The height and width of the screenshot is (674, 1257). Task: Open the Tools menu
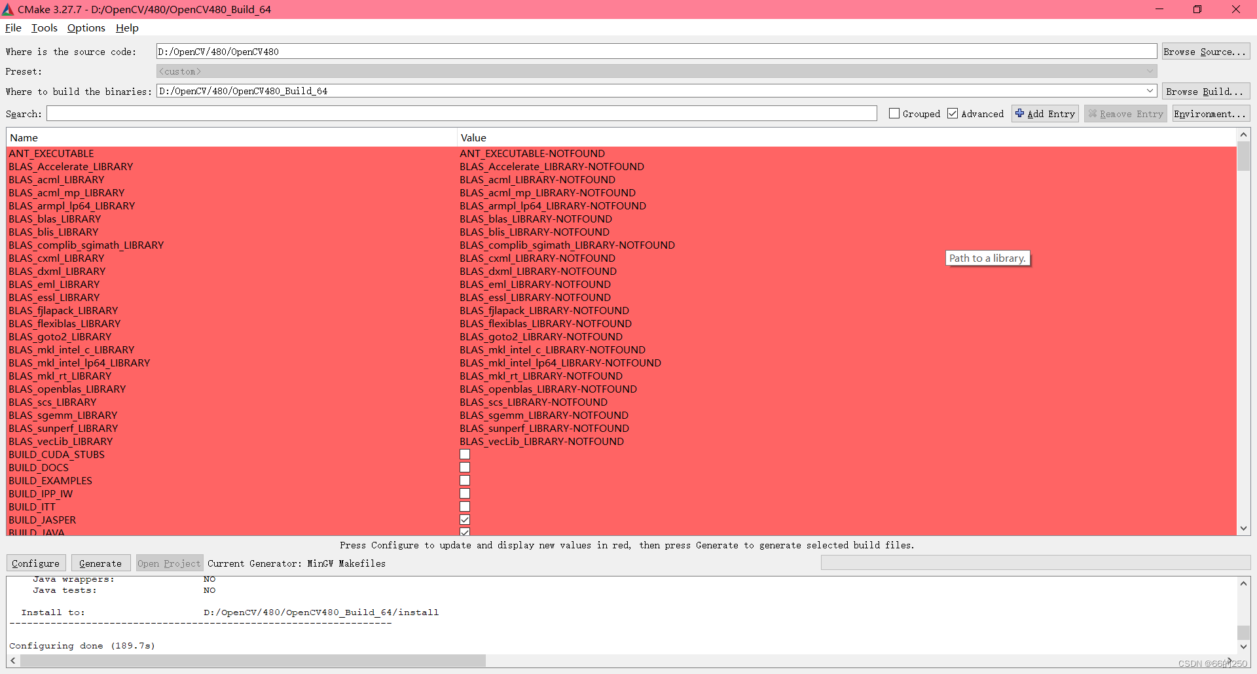coord(44,28)
